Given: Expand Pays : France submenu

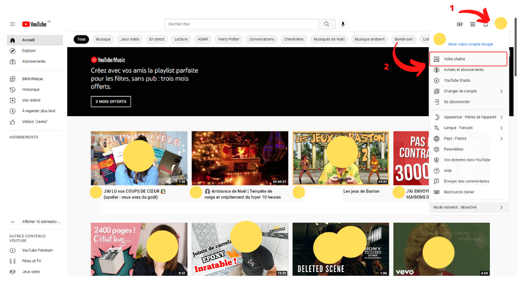Looking at the screenshot, I should coord(468,139).
